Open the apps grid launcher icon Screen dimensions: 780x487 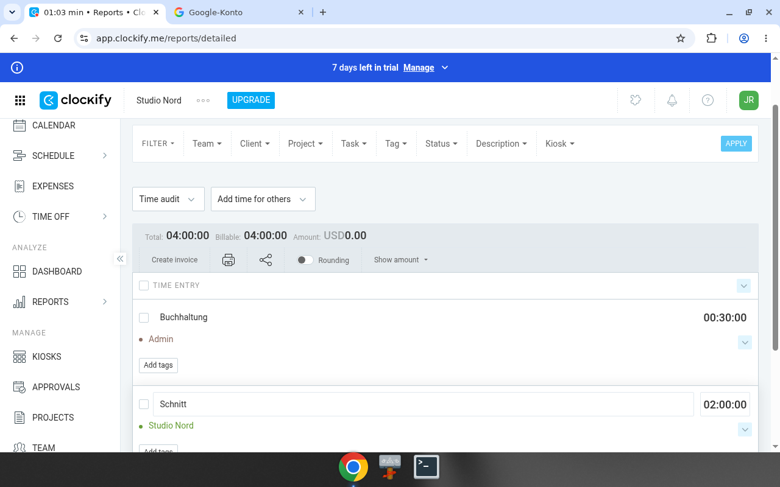pyautogui.click(x=19, y=100)
